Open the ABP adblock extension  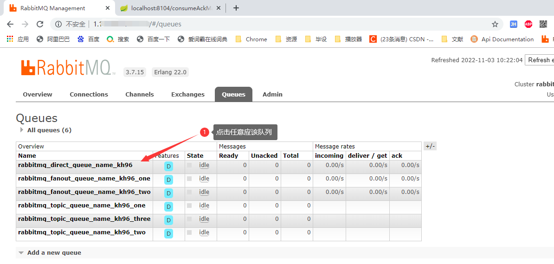528,24
